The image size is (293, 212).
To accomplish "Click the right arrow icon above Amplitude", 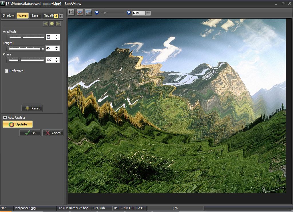I will coord(58,24).
